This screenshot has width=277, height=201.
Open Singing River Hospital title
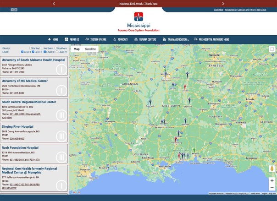(17, 126)
